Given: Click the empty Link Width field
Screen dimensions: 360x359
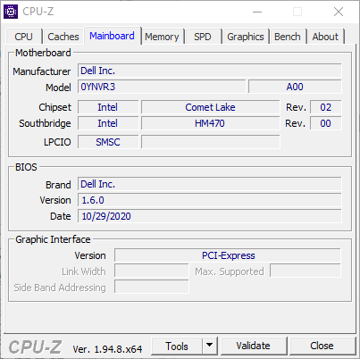Looking at the screenshot, I should (x=152, y=271).
